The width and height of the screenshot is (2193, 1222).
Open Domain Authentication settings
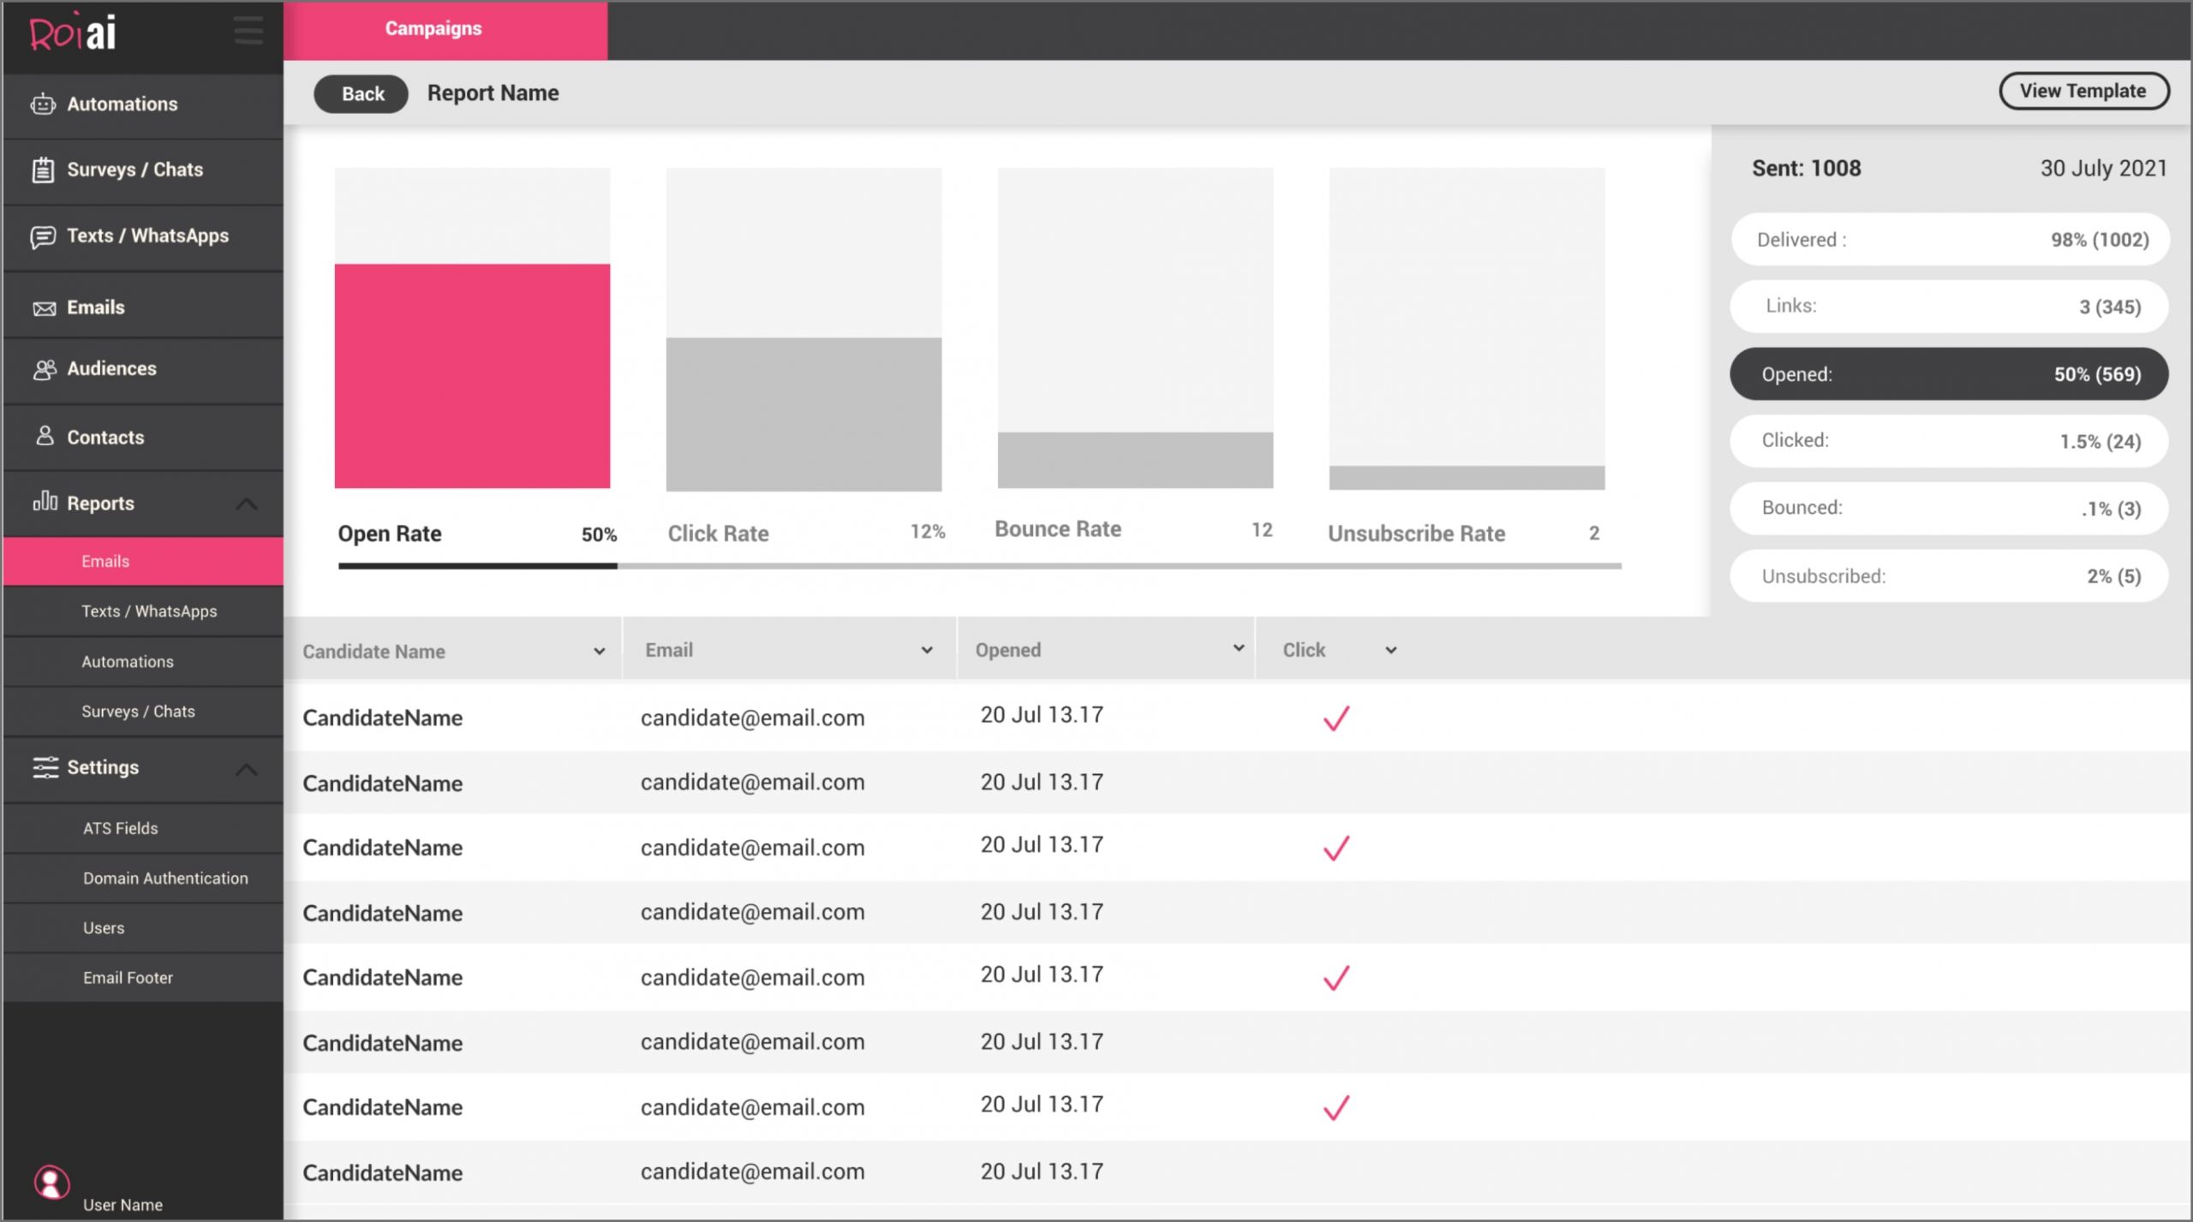(x=143, y=879)
